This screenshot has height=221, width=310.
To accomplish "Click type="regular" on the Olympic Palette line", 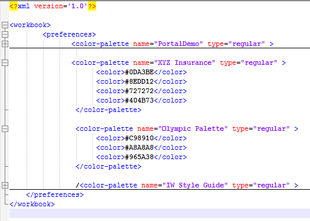I will pos(261,129).
